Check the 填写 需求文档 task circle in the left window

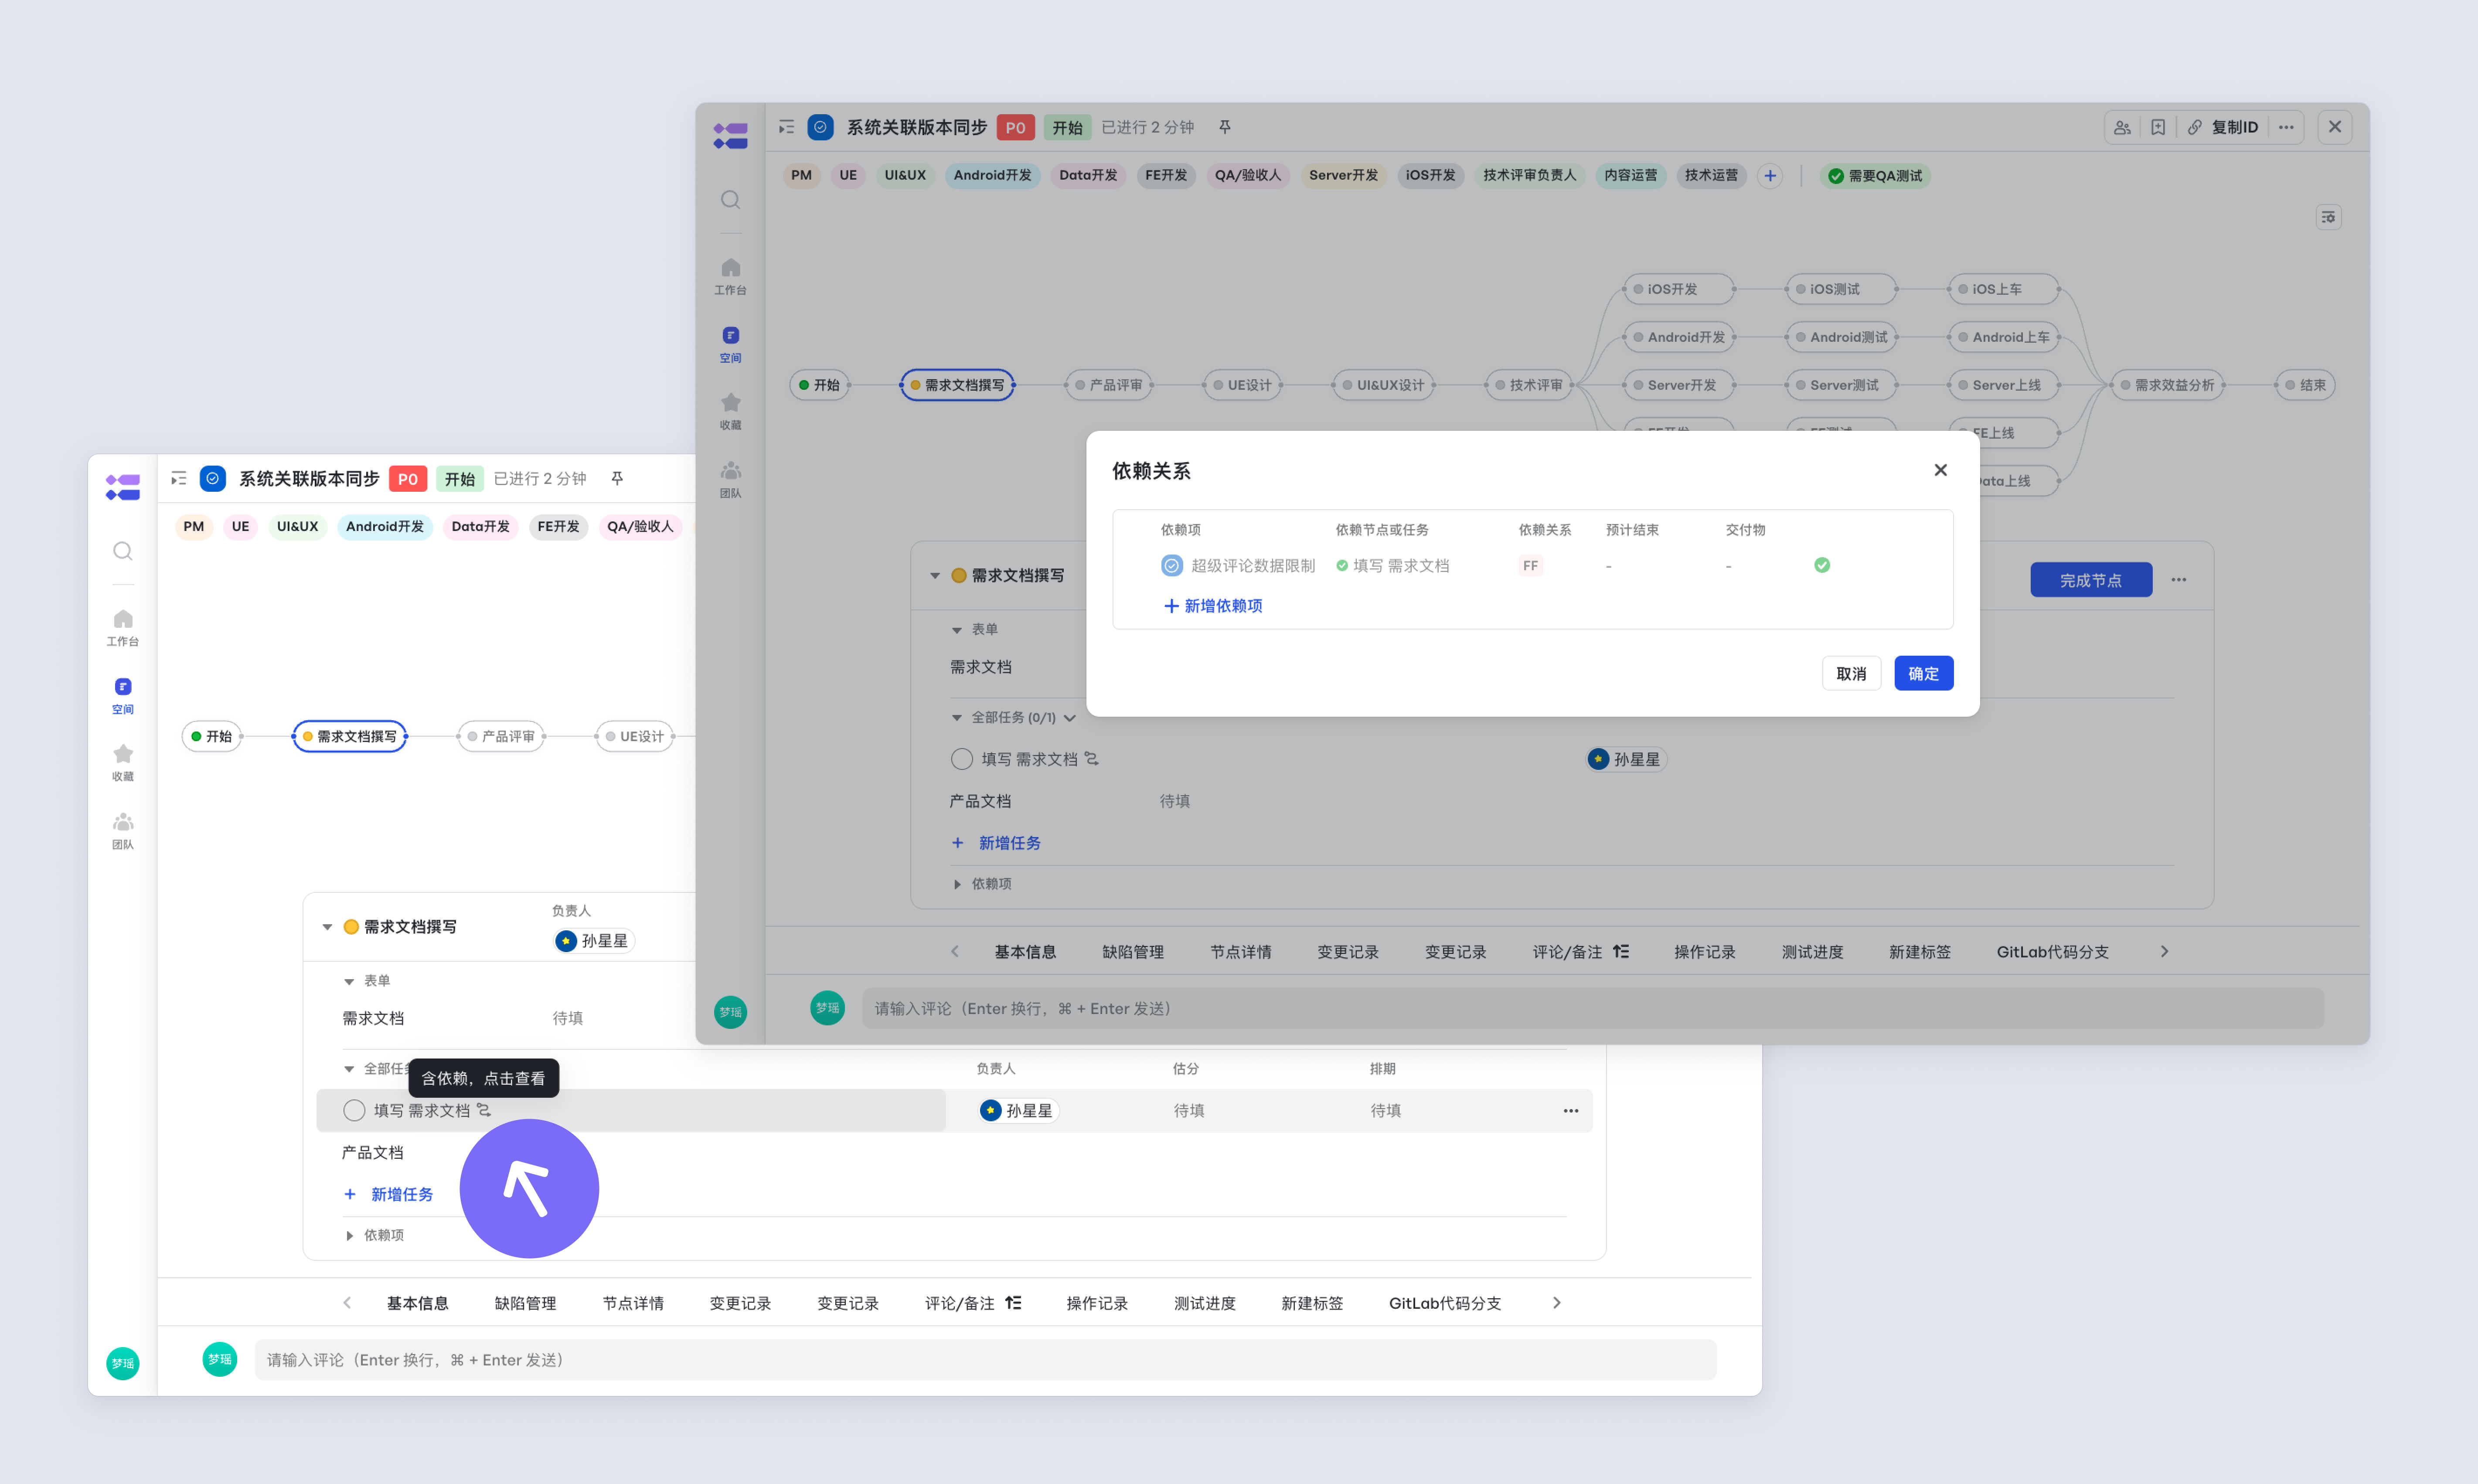click(x=354, y=1111)
